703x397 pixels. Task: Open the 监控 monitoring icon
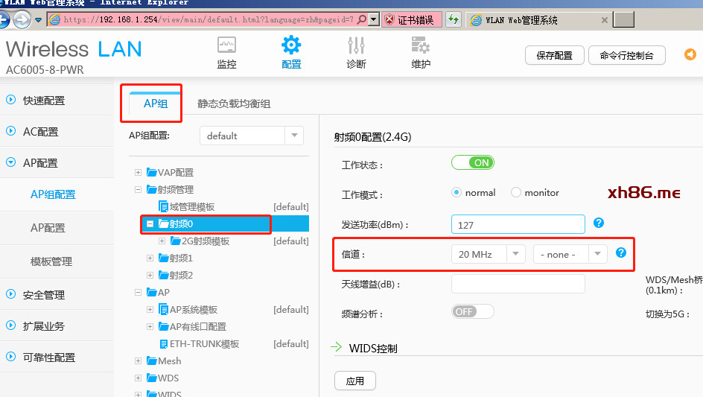click(x=226, y=46)
